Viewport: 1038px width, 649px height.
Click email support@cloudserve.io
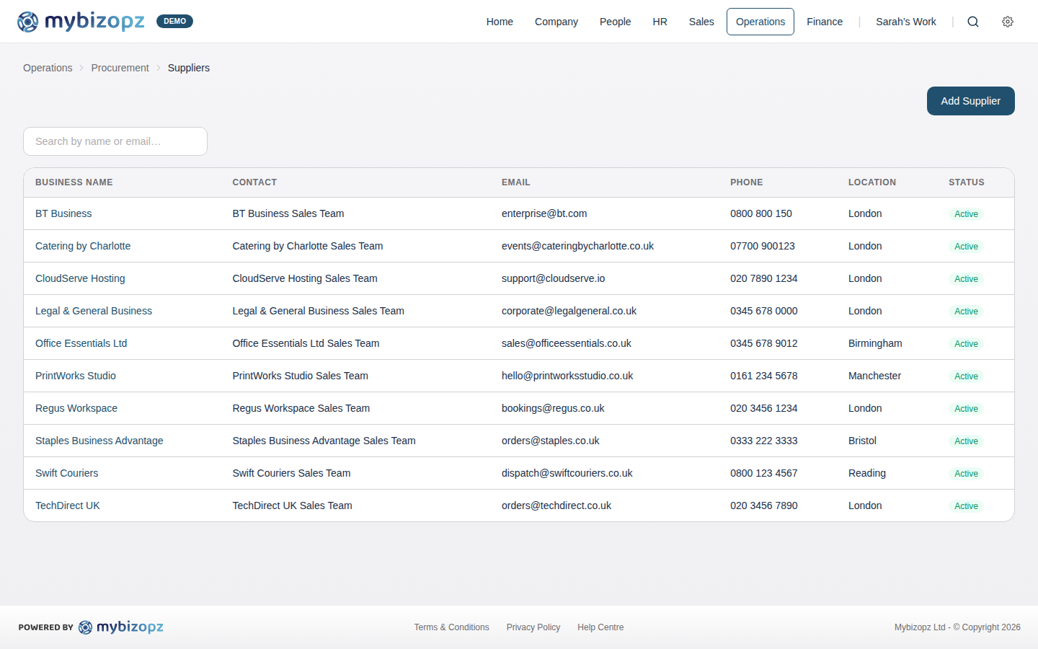[554, 278]
